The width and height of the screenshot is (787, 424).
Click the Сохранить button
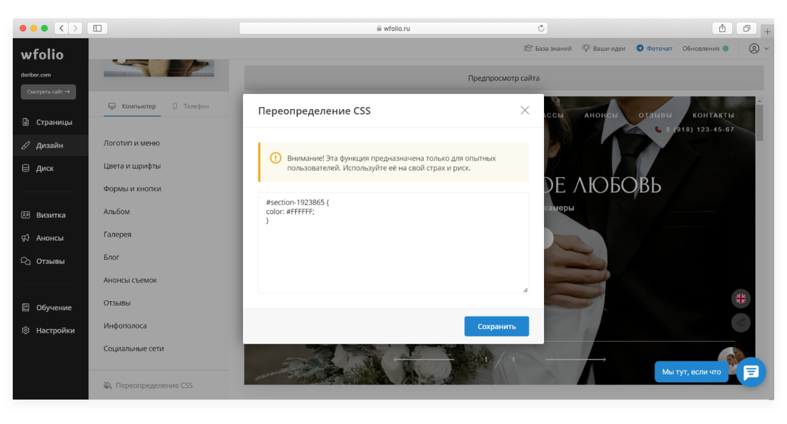[496, 326]
